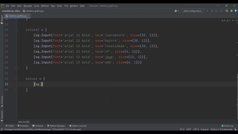238x134 pixels.
Task: Open Python 3.10 interpreter selector
Action: 221,130
